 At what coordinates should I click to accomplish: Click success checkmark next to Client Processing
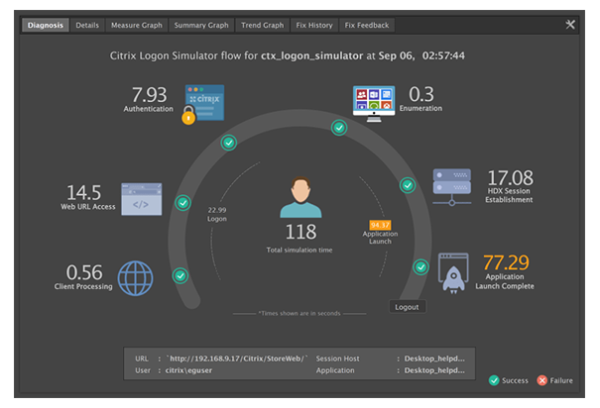coord(180,275)
